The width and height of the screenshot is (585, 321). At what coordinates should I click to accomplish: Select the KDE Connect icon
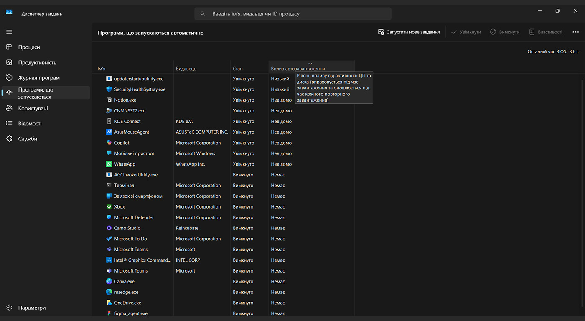(109, 121)
